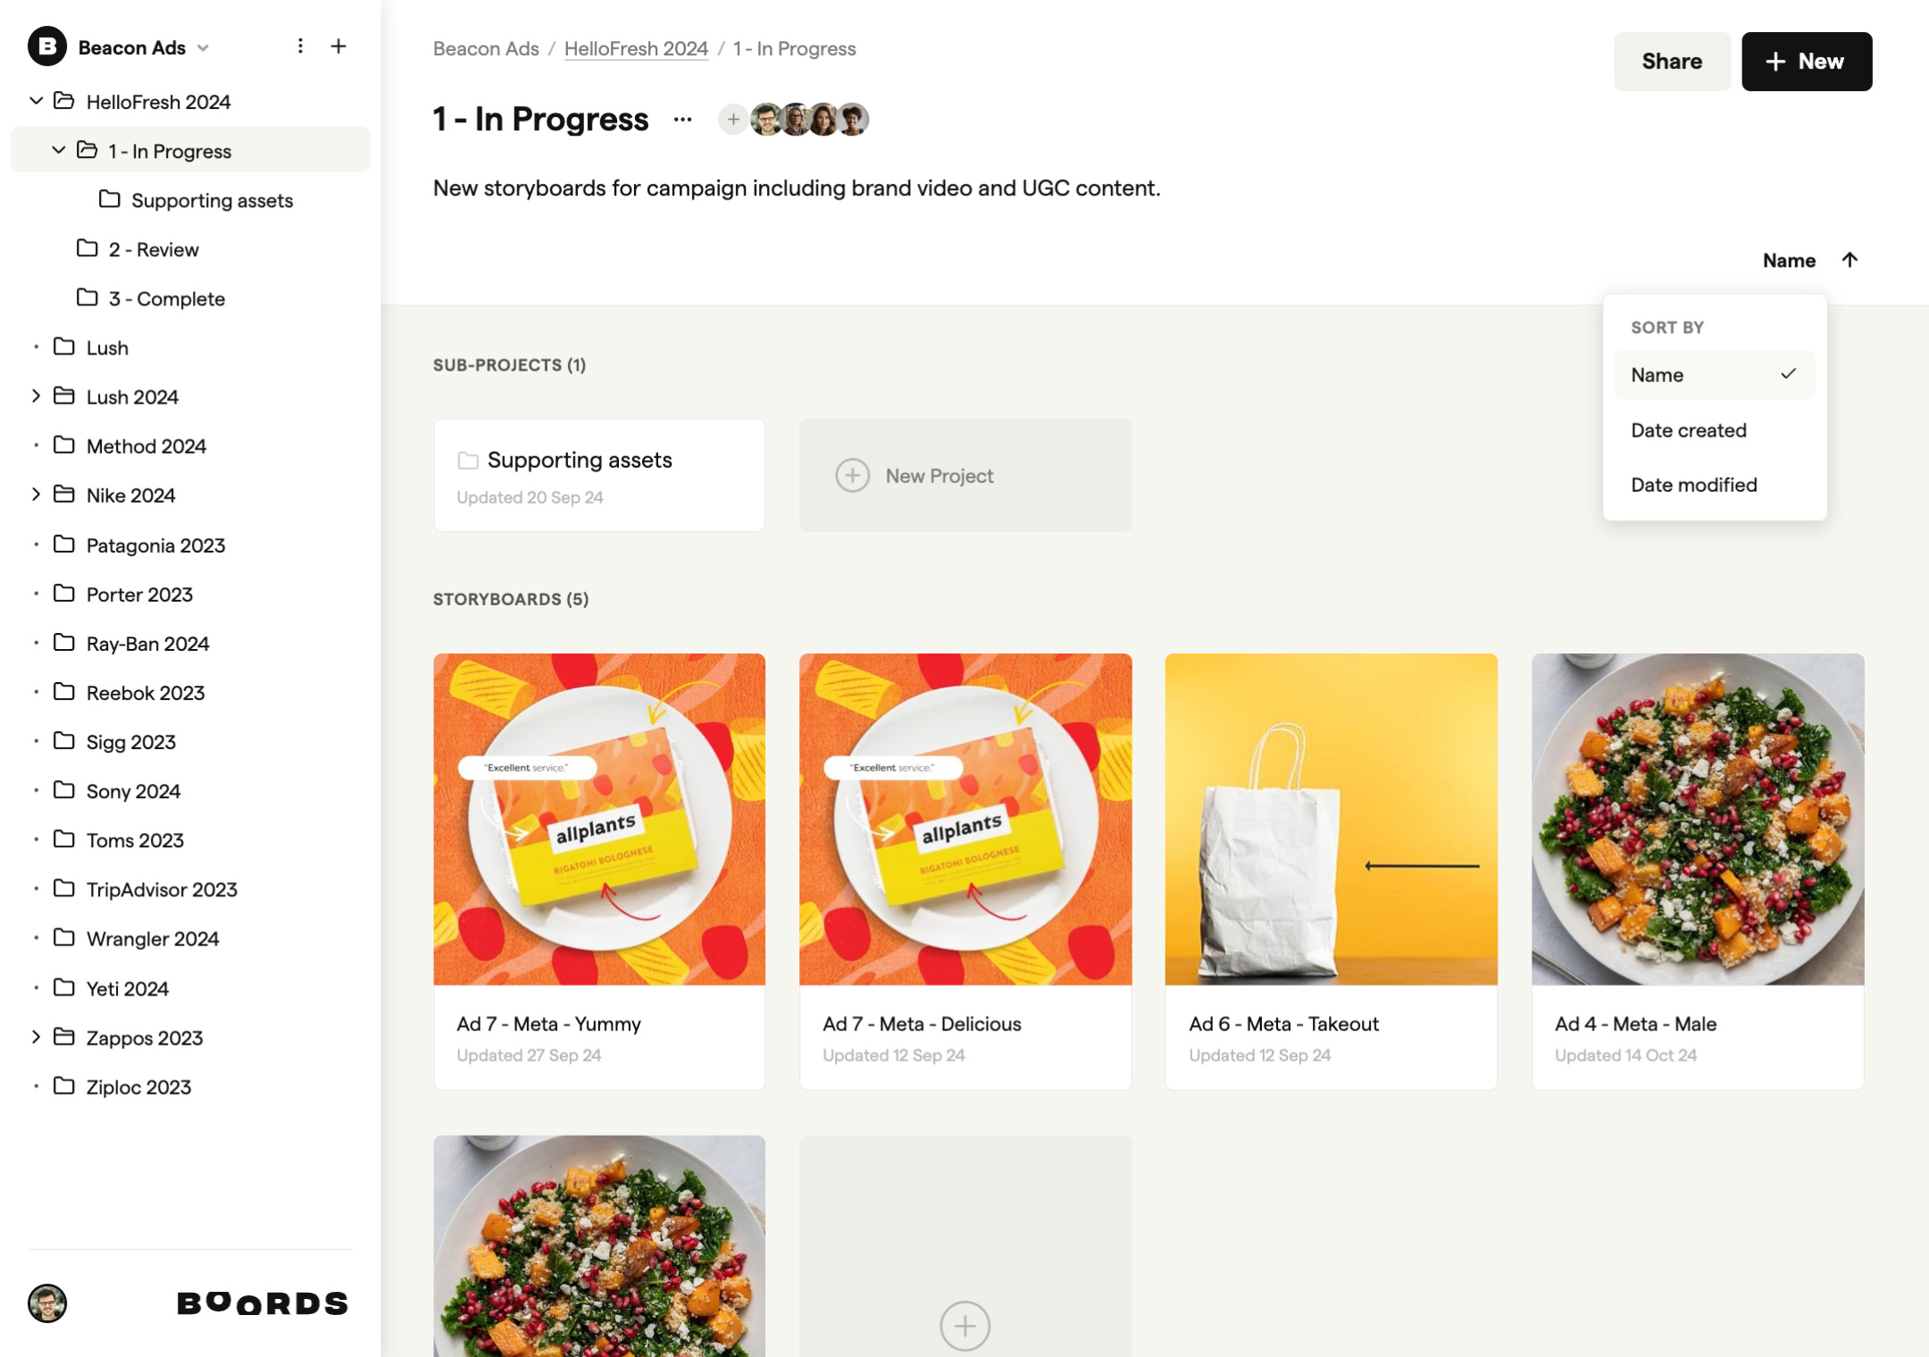Click the add team member icon
Image resolution: width=1929 pixels, height=1357 pixels.
(x=733, y=119)
